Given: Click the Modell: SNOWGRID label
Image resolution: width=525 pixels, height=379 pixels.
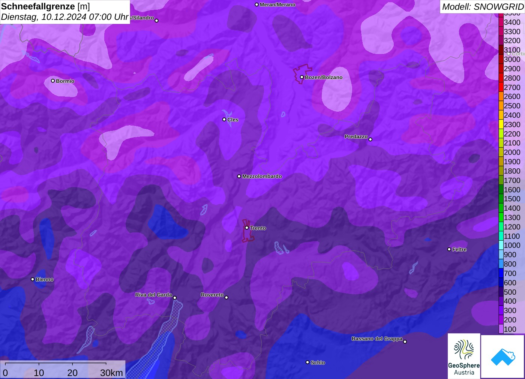Looking at the screenshot, I should (483, 7).
